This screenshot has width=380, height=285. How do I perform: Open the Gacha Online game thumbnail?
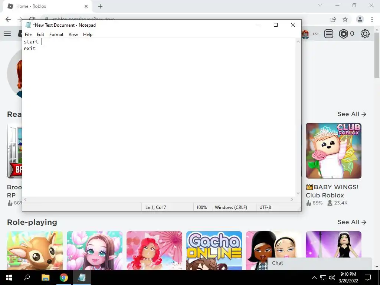point(214,250)
